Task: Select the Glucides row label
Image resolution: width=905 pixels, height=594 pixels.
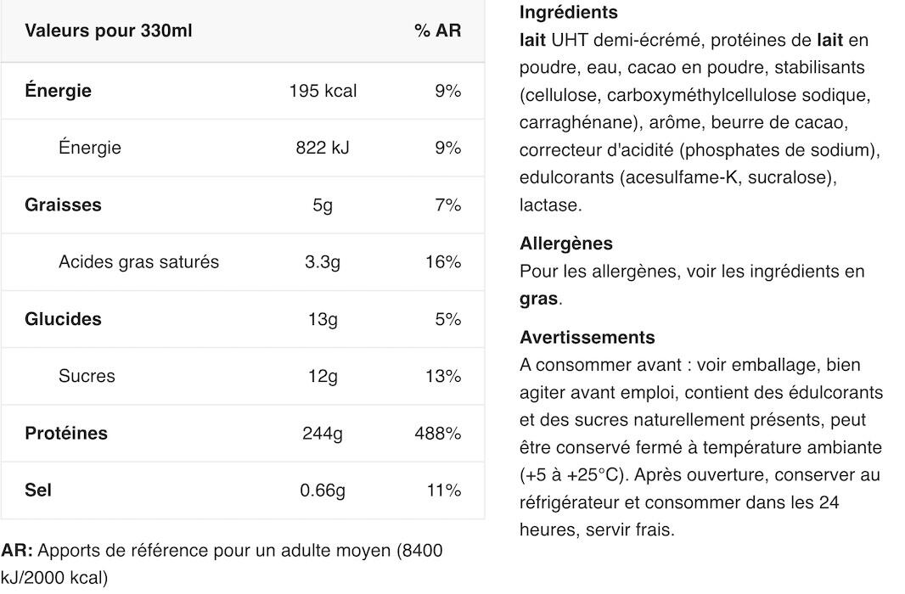Action: pyautogui.click(x=63, y=319)
